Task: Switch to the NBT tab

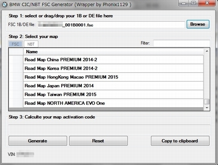Action: (x=31, y=44)
